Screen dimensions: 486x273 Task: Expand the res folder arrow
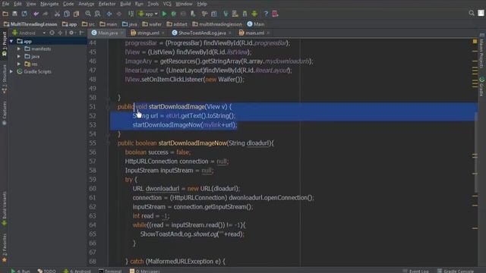tap(19, 64)
